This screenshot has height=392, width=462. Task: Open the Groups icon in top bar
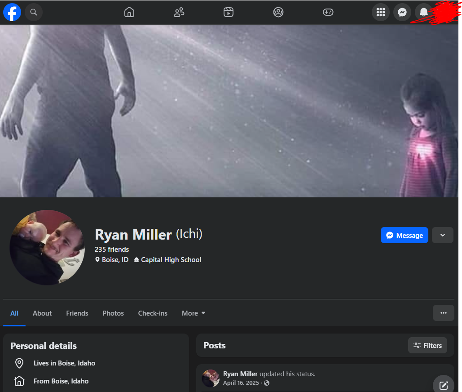coord(278,12)
